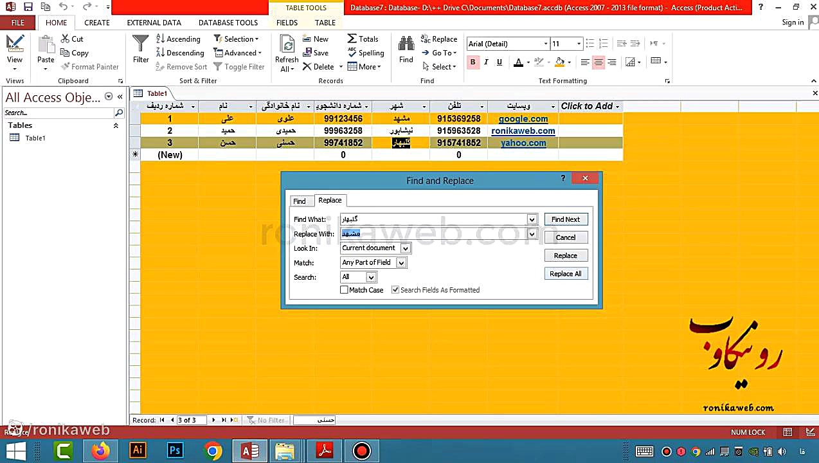Create a New record

[x=315, y=39]
